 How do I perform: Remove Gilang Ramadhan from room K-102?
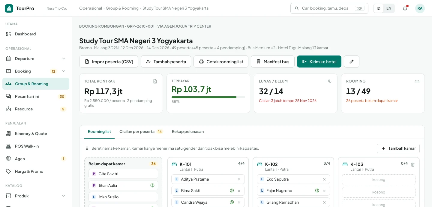324,202
